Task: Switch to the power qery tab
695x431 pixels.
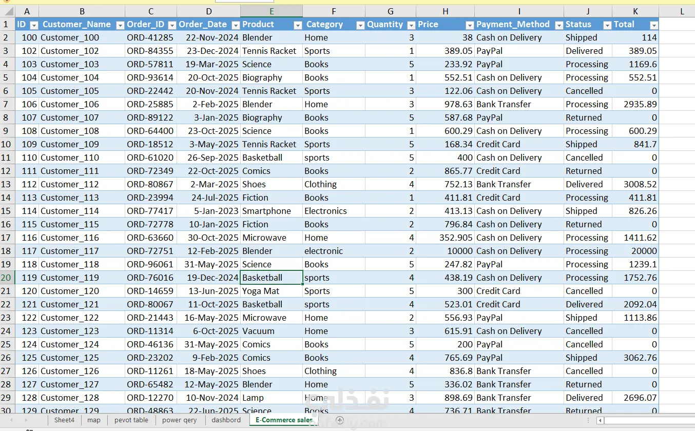Action: coord(179,420)
